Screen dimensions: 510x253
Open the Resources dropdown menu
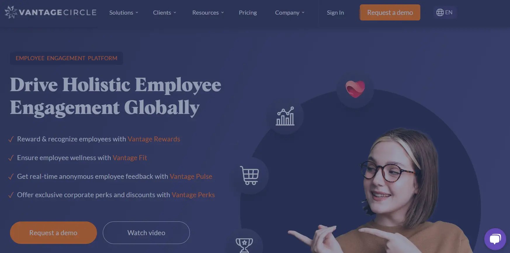click(x=208, y=13)
